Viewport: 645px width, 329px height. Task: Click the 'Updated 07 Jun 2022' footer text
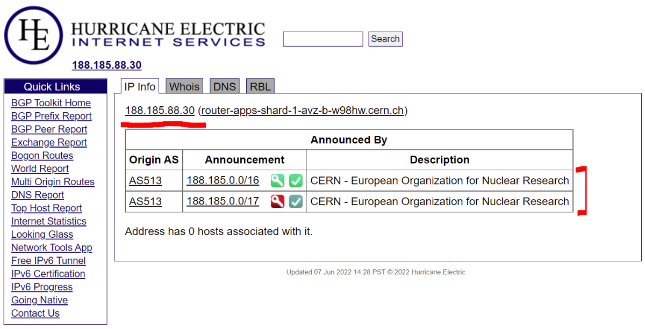[x=376, y=272]
